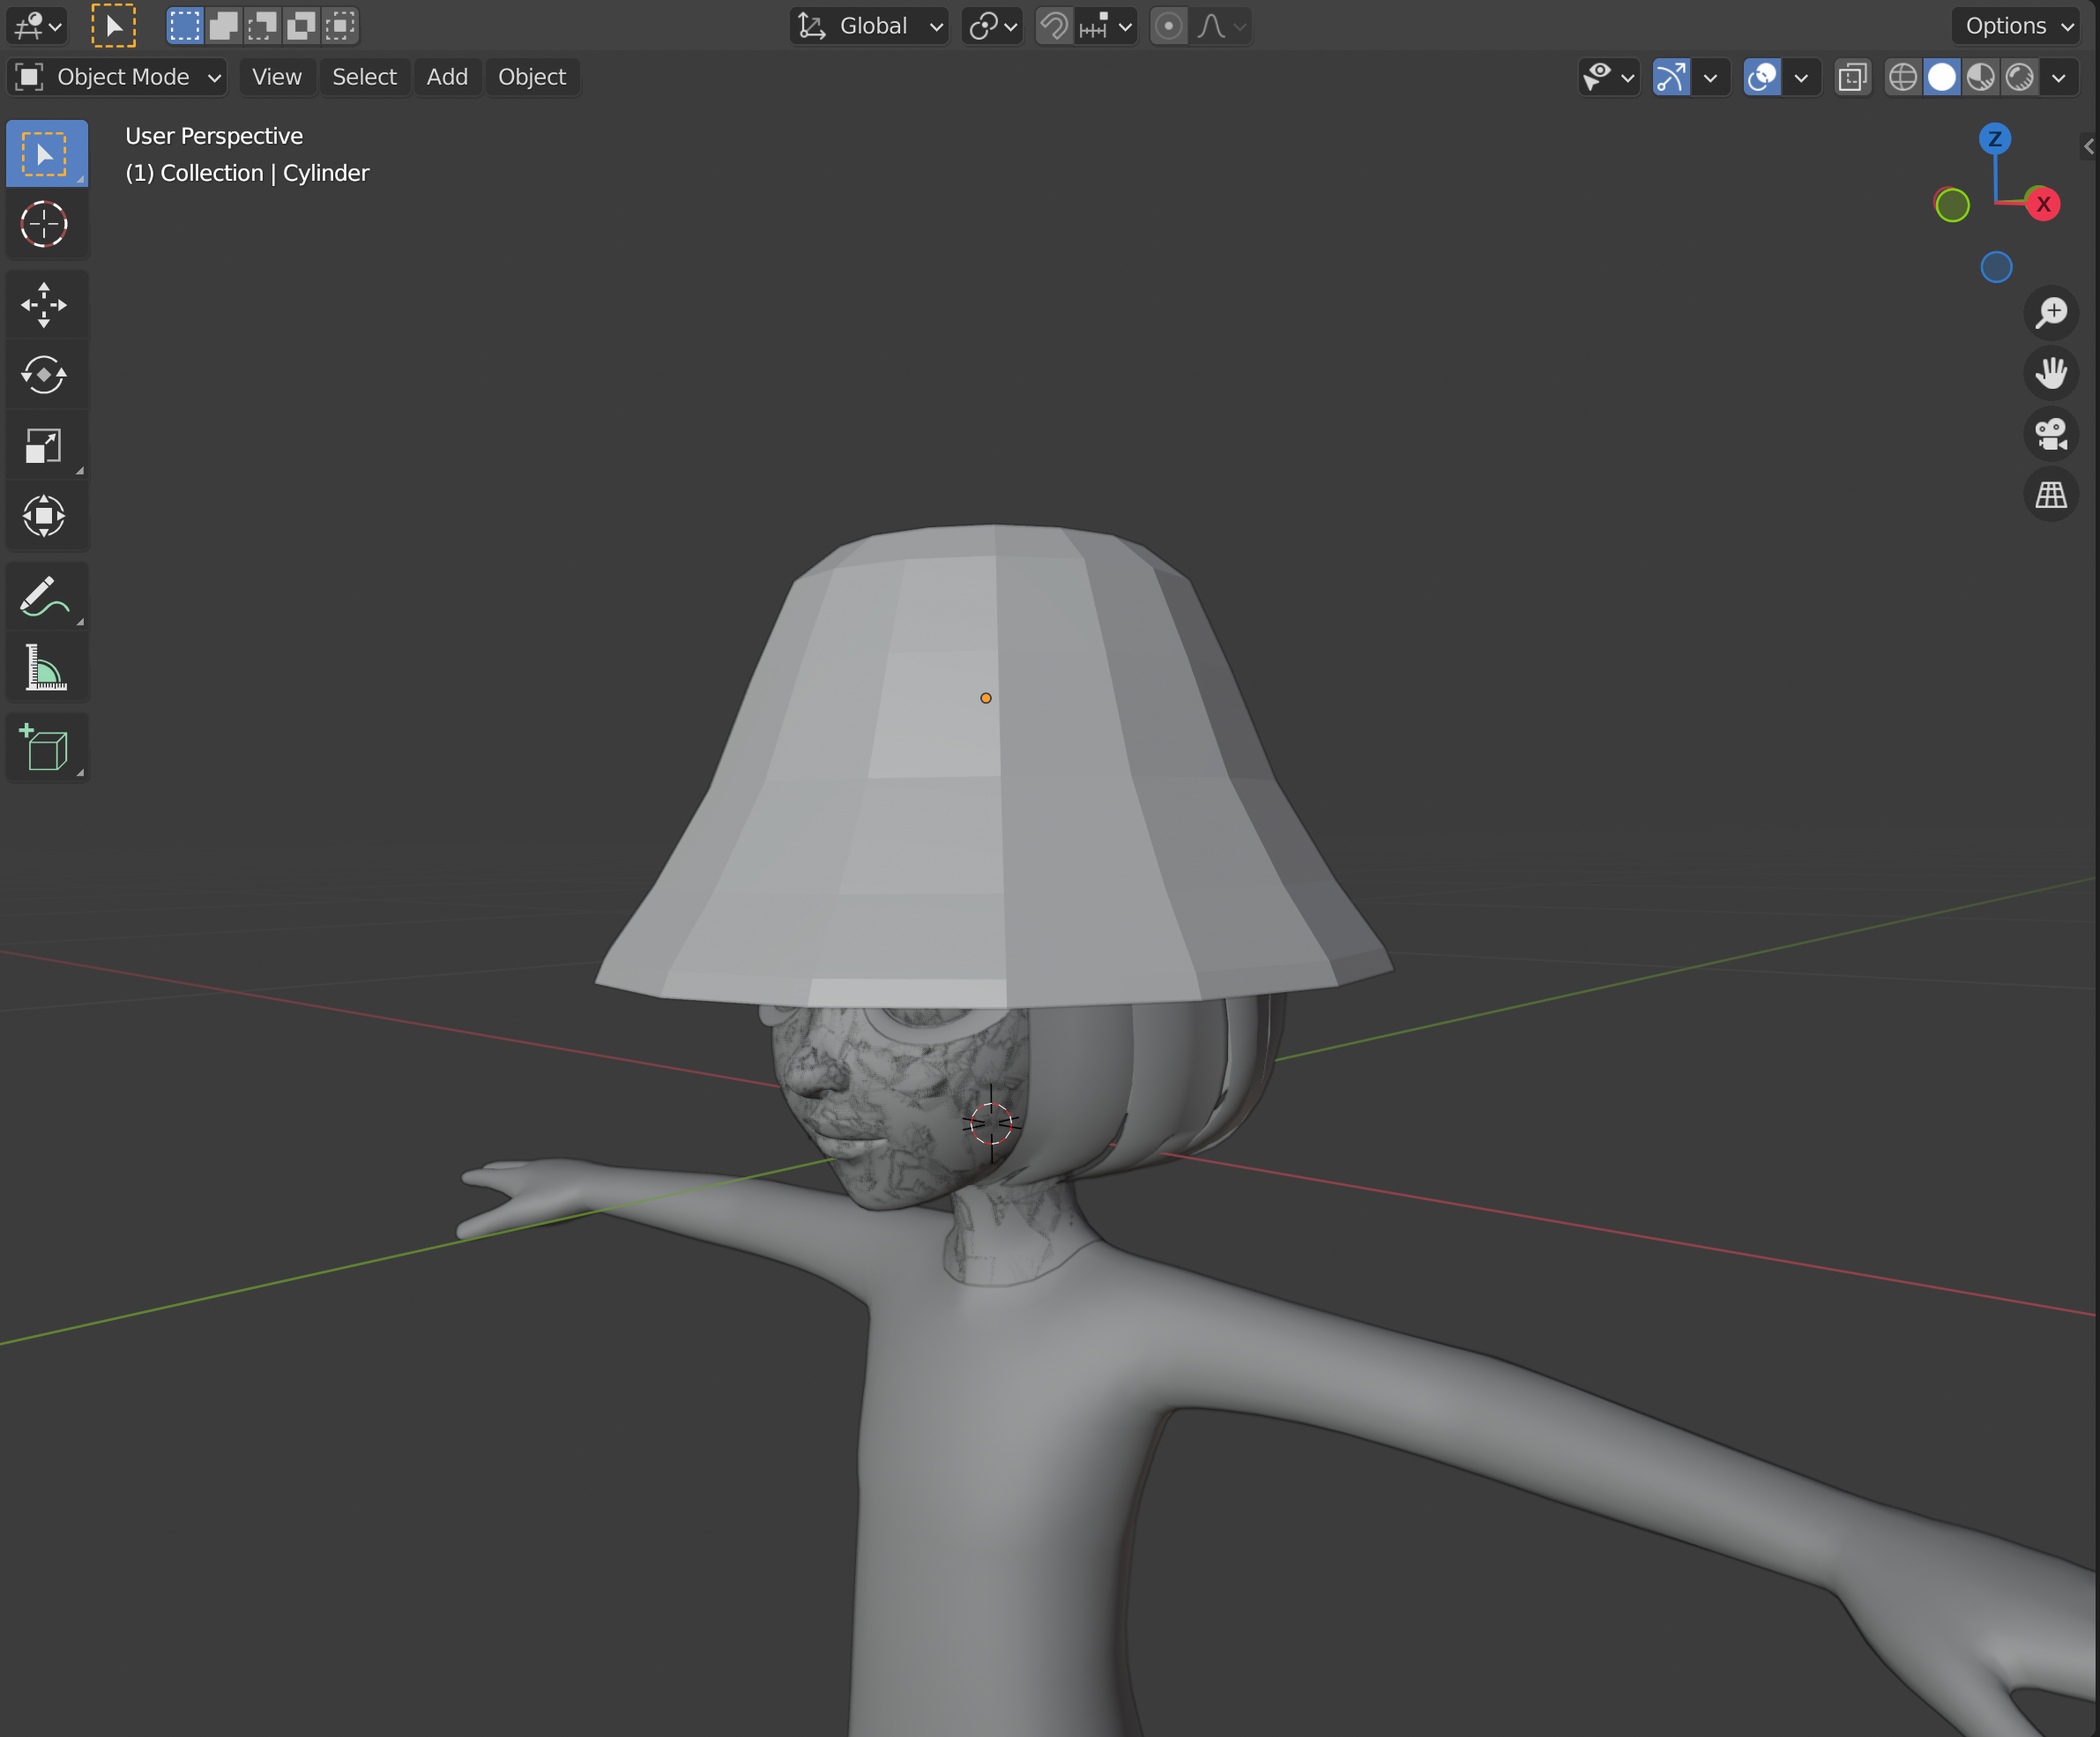The image size is (2100, 1737).
Task: Toggle camera view with camera icon
Action: point(2051,434)
